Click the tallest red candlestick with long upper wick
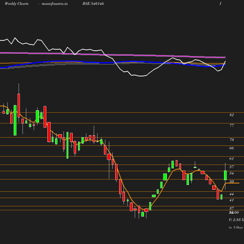Screen dimensions: 244x244 [x=19, y=105]
